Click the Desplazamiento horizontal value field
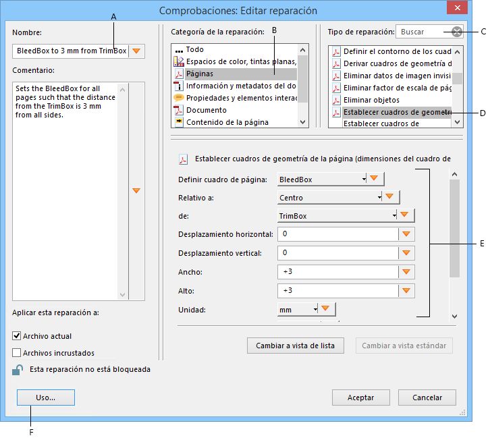This screenshot has width=490, height=438. 338,234
